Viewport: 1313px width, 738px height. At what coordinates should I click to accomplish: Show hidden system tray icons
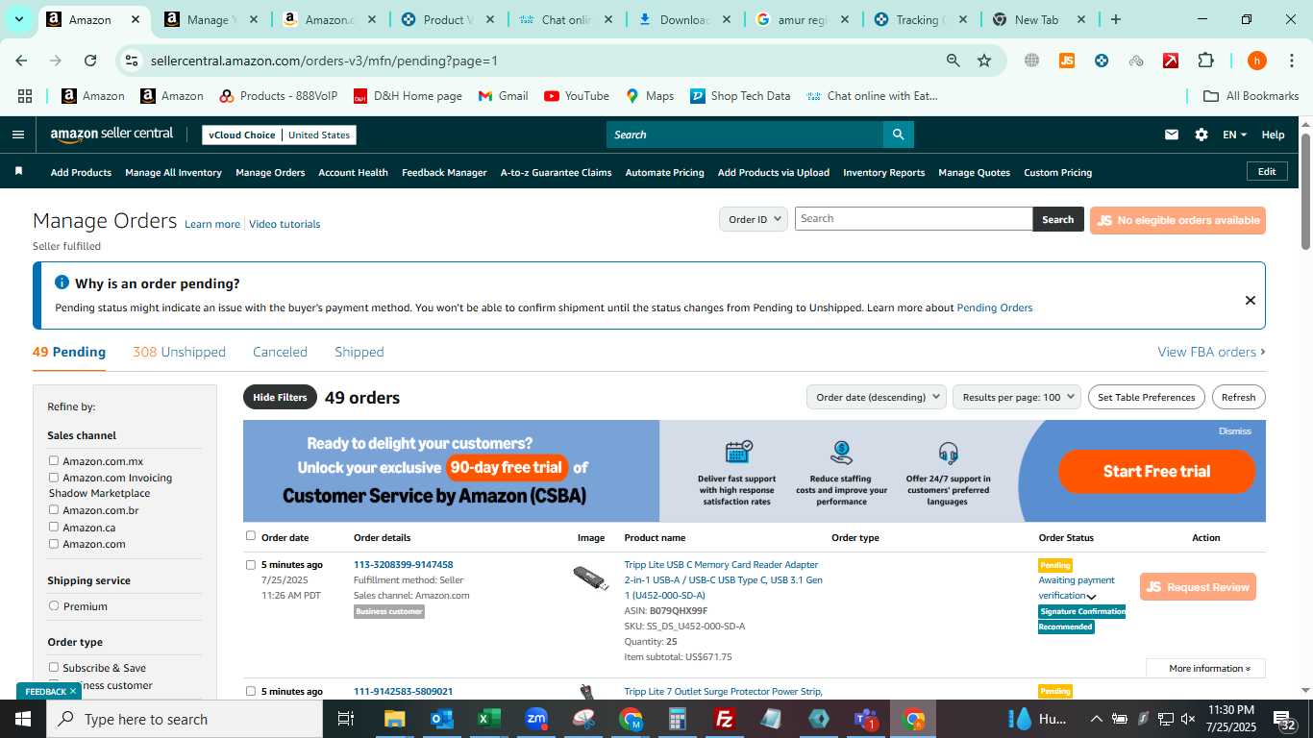pos(1096,719)
